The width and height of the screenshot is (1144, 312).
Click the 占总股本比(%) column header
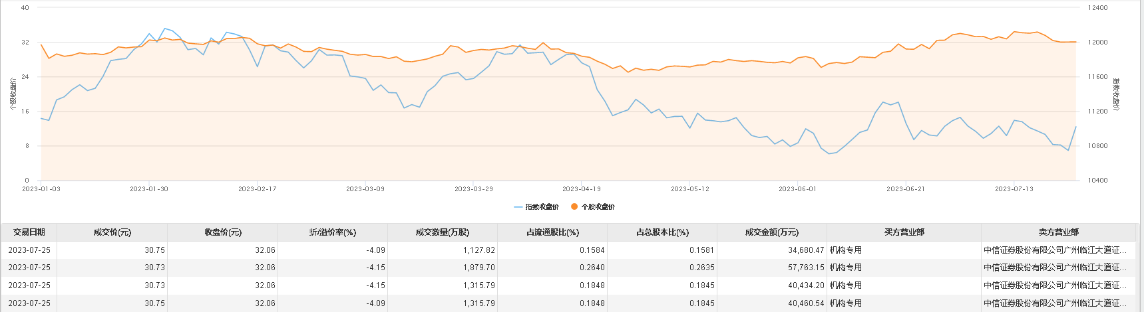pyautogui.click(x=662, y=232)
